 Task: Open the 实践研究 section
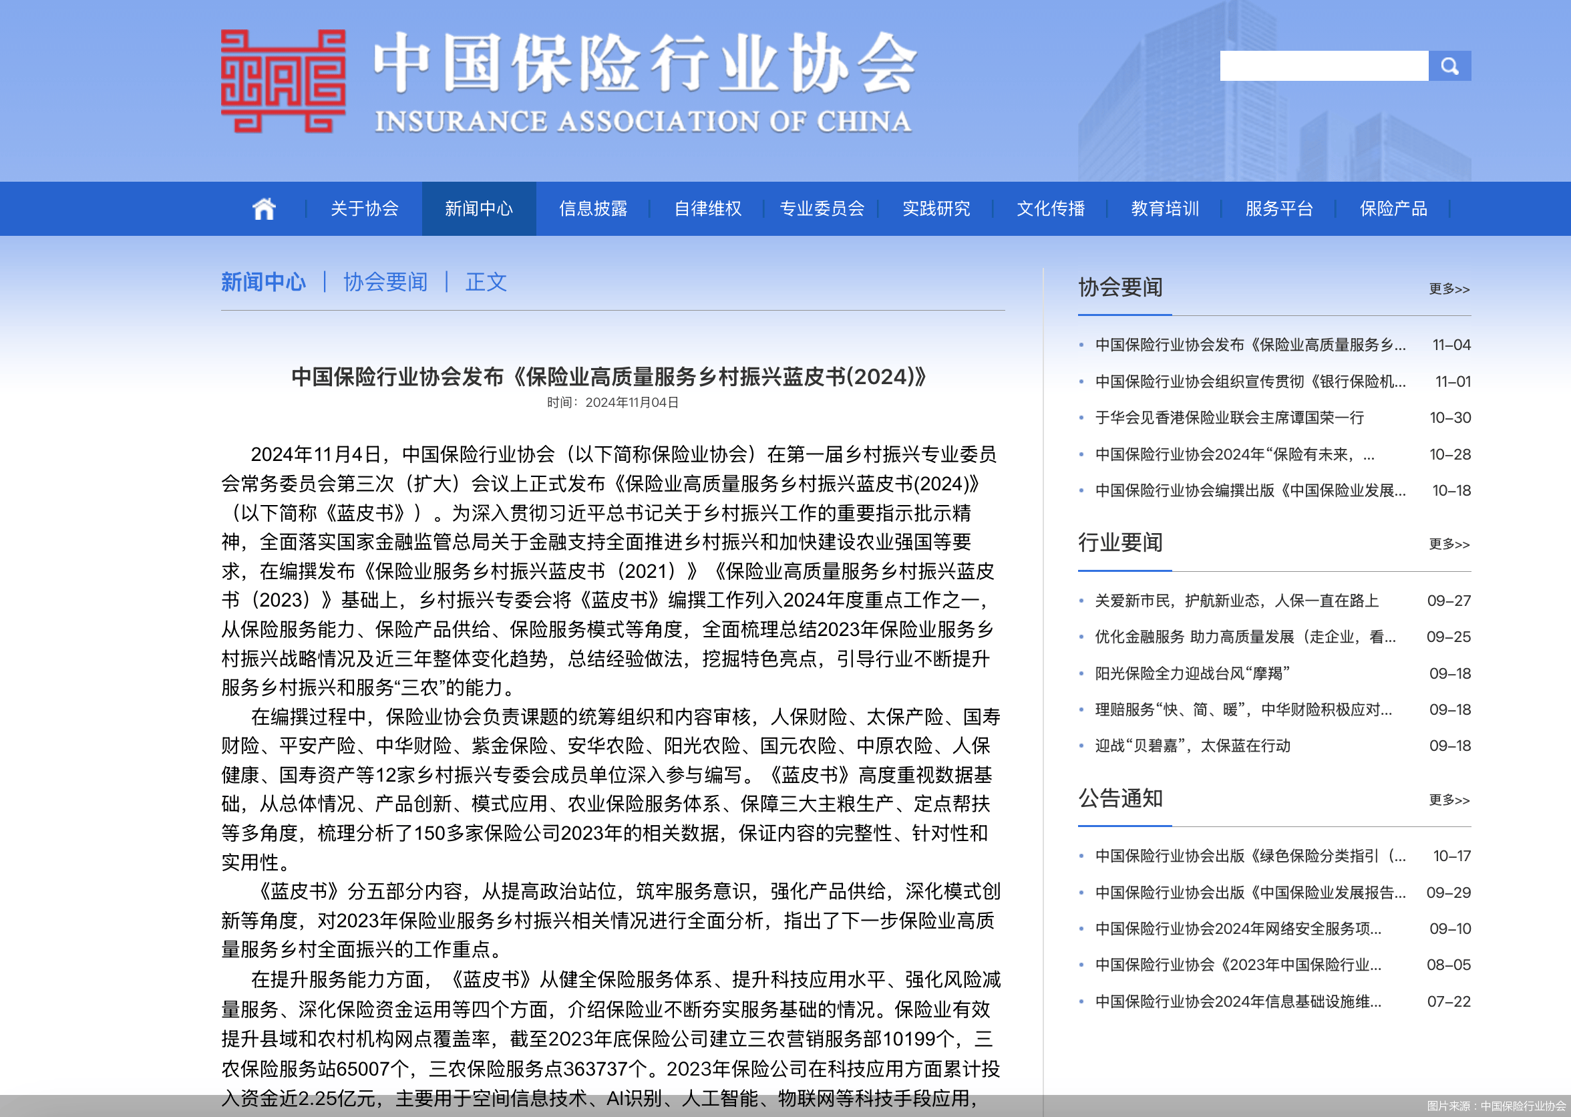[936, 208]
